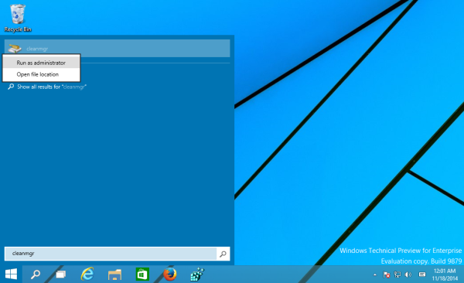Click the taskbar Search icon
Image resolution: width=464 pixels, height=283 pixels.
pos(36,274)
